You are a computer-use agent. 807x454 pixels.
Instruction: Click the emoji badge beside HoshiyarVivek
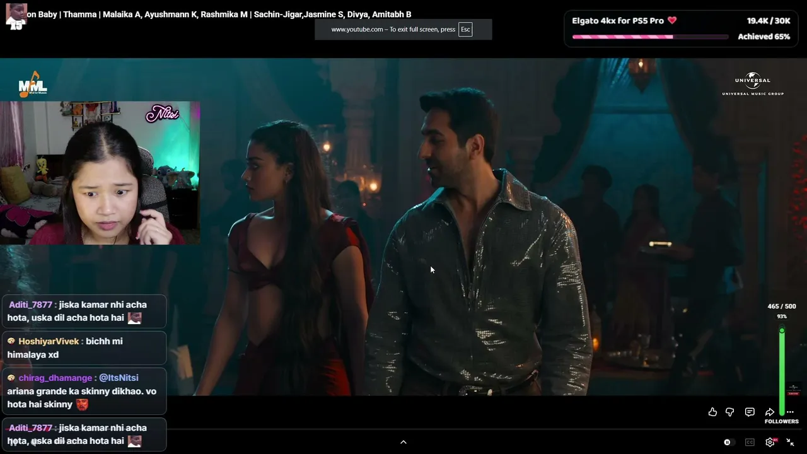(11, 341)
